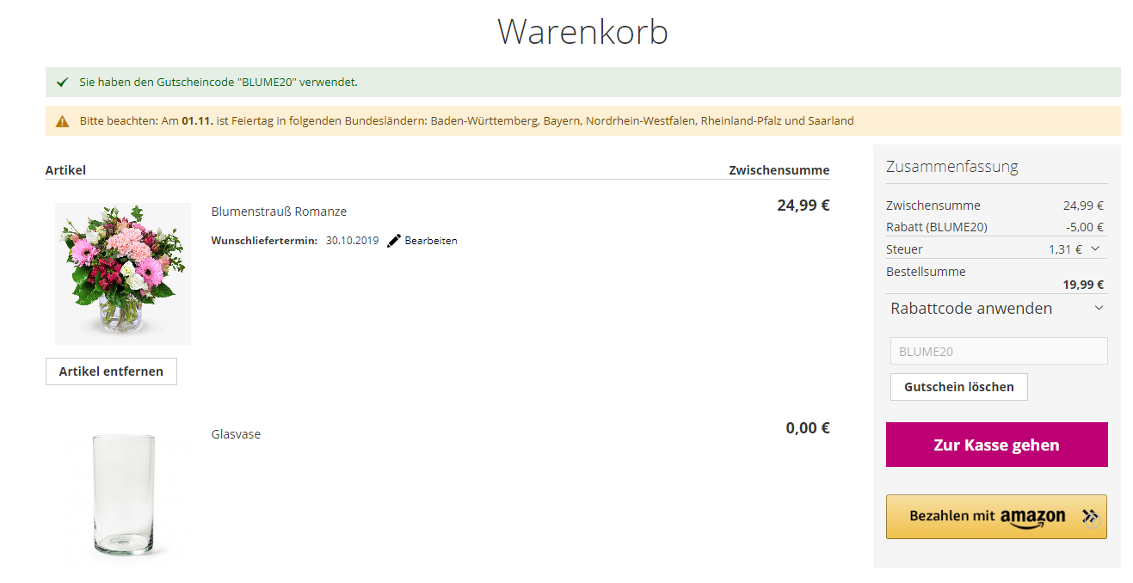The height and width of the screenshot is (583, 1133).
Task: Click the double-arrow icon on Amazon button
Action: tap(1090, 517)
